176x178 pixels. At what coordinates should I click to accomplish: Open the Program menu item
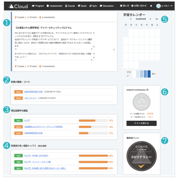[38, 6]
